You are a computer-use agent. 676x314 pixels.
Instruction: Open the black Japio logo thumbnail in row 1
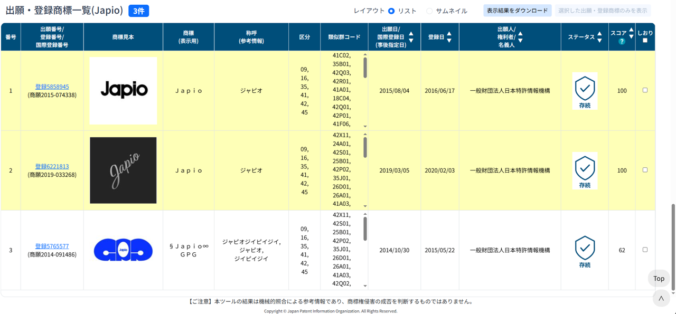click(x=123, y=91)
